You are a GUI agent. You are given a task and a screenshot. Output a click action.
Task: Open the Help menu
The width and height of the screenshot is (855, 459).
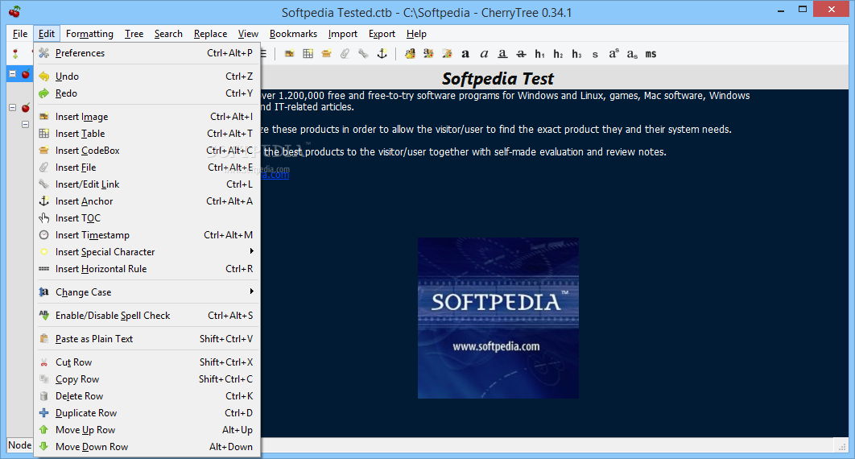point(416,34)
